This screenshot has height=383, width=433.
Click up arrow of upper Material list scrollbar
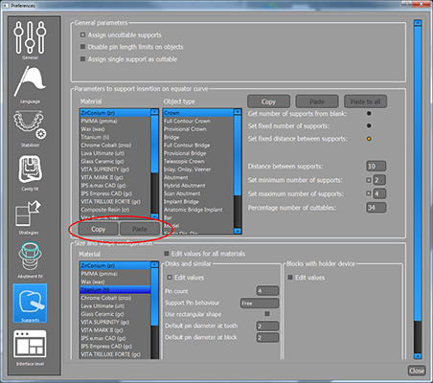pyautogui.click(x=154, y=112)
